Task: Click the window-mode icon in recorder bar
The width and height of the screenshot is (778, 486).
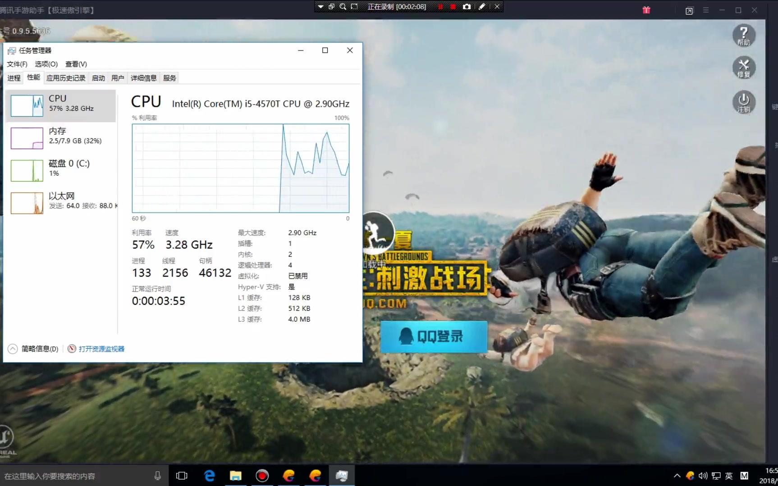Action: [331, 7]
